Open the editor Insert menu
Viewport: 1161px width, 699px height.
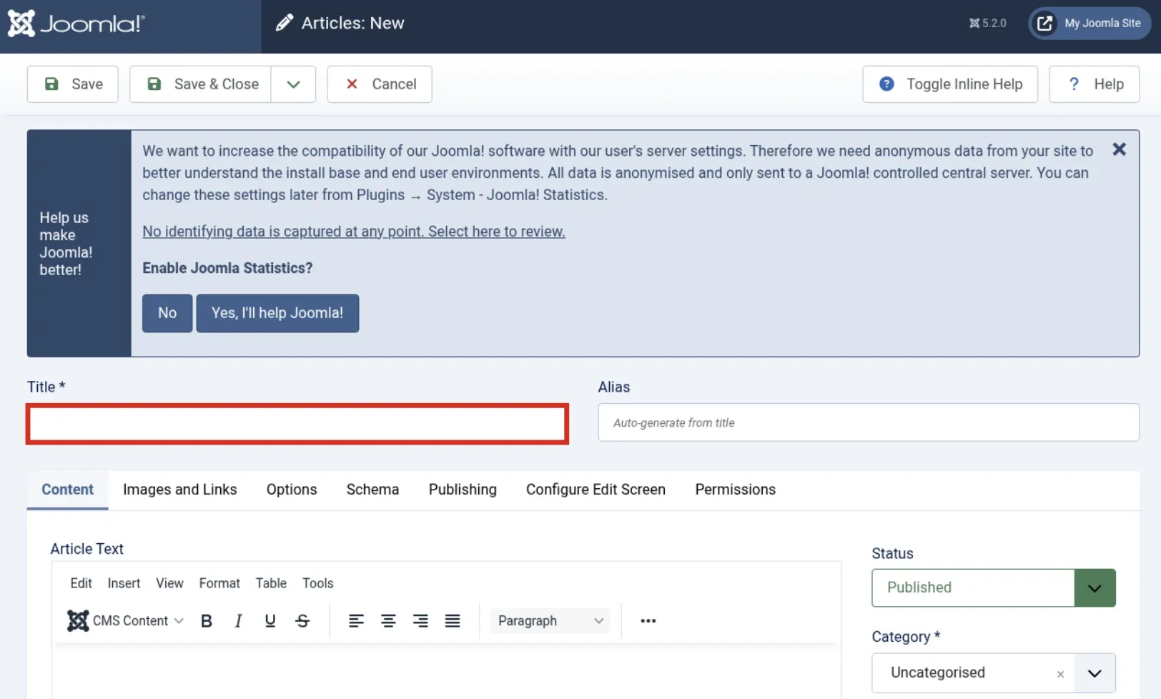[x=124, y=583]
